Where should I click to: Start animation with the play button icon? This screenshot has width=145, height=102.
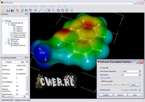pyautogui.click(x=58, y=10)
